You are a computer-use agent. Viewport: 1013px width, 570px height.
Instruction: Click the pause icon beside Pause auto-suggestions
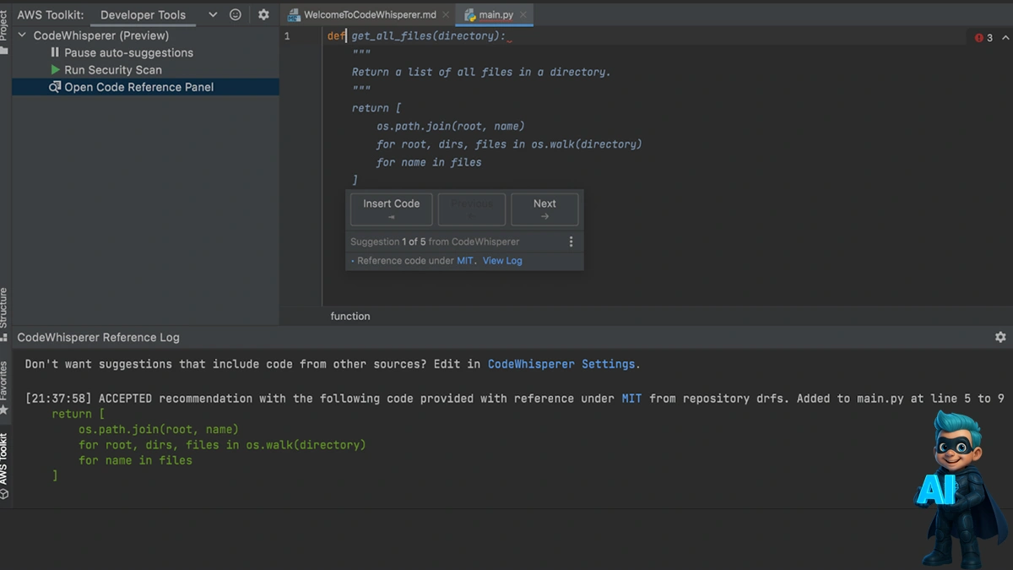56,52
